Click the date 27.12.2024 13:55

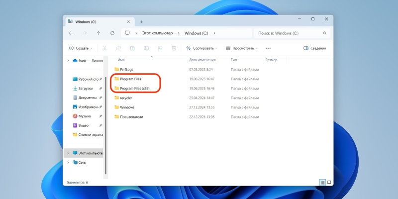pos(202,107)
